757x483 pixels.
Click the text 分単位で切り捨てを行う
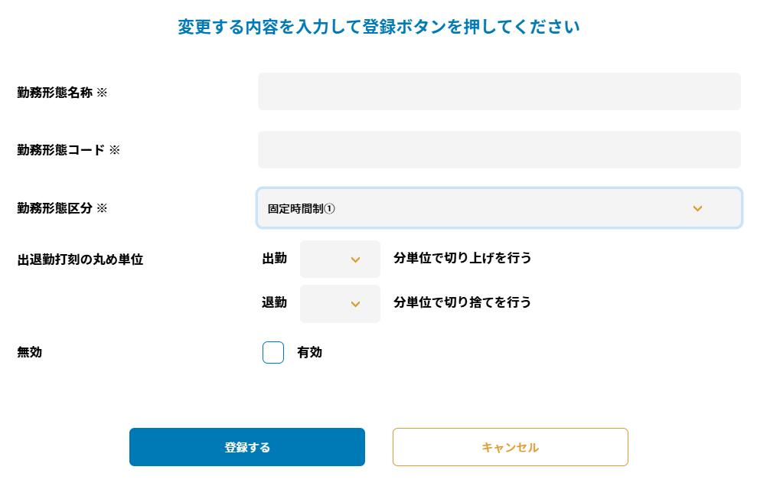(x=462, y=303)
